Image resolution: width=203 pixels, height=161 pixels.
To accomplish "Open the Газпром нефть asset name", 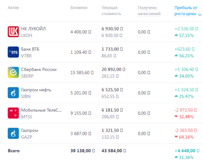I will 36,90.
